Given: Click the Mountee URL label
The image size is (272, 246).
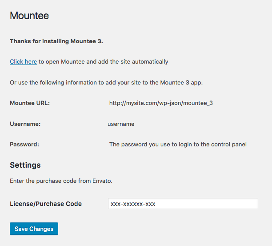Looking at the screenshot, I should click(30, 103).
